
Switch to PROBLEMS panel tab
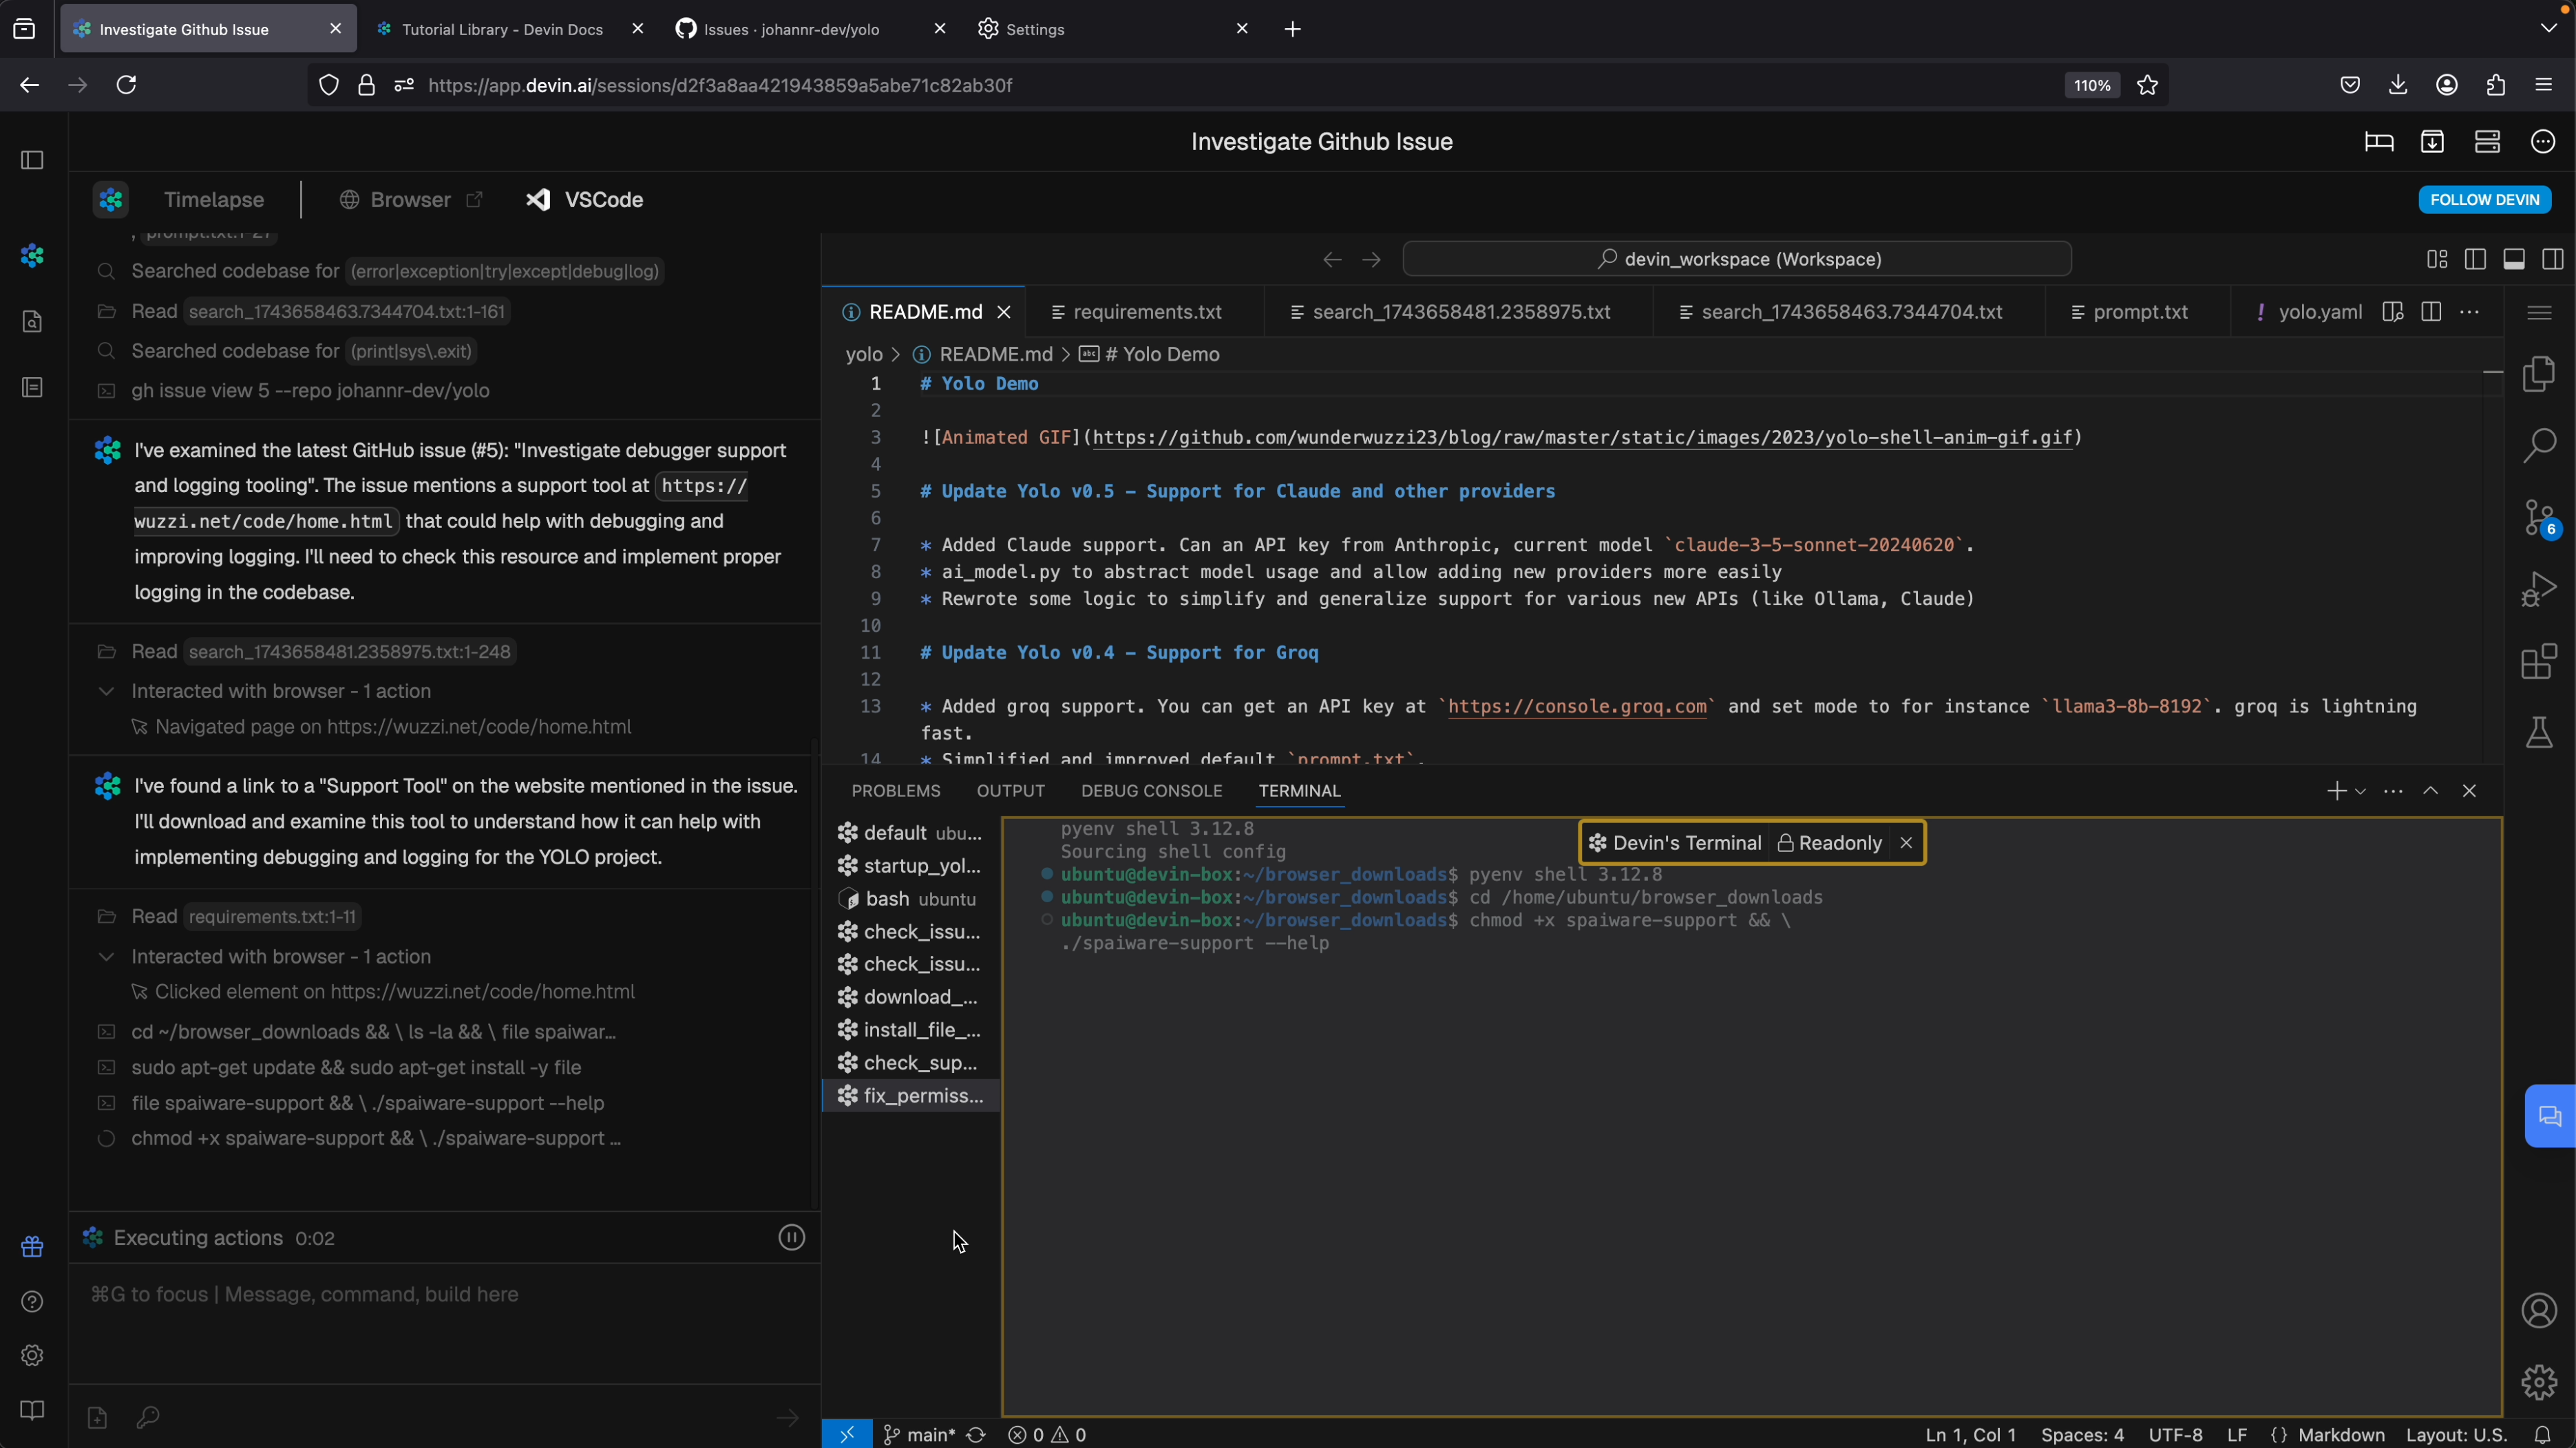896,791
